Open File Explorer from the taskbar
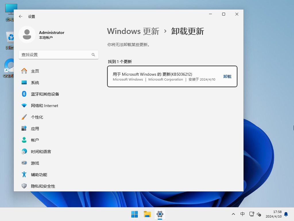The image size is (294, 221). coord(147,214)
